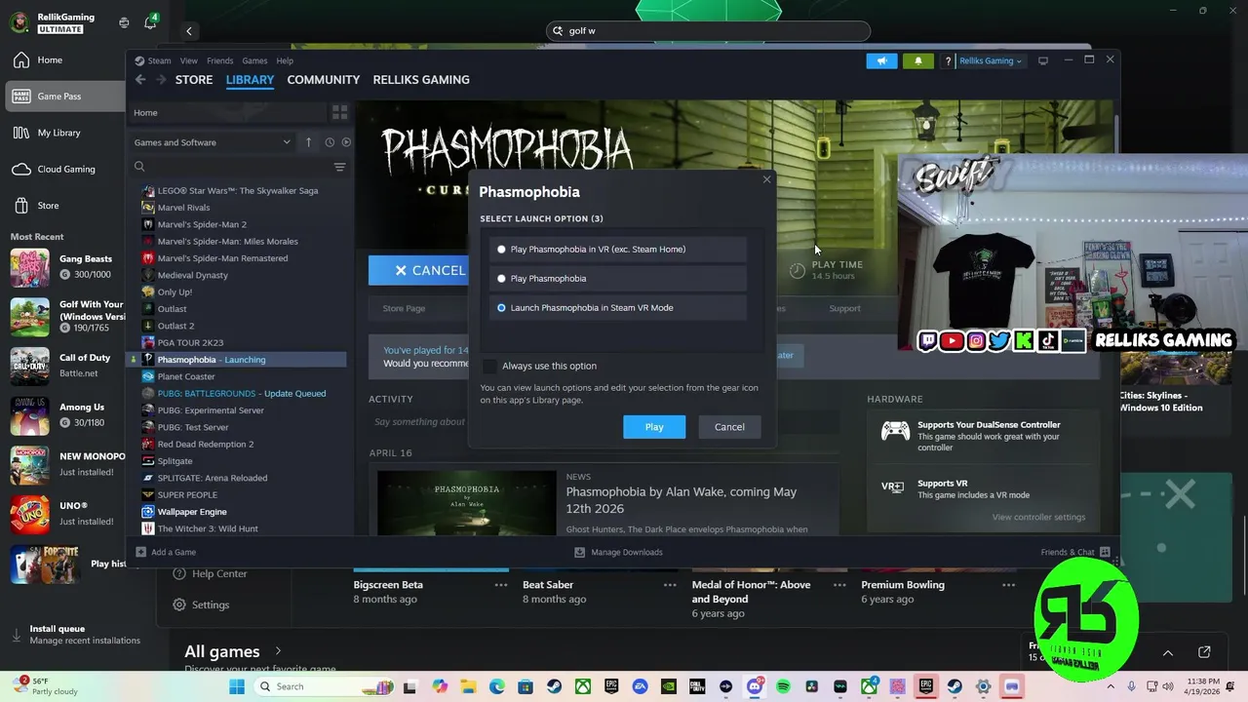This screenshot has width=1248, height=702.
Task: Open Home in the Xbox app sidebar
Action: pos(50,60)
